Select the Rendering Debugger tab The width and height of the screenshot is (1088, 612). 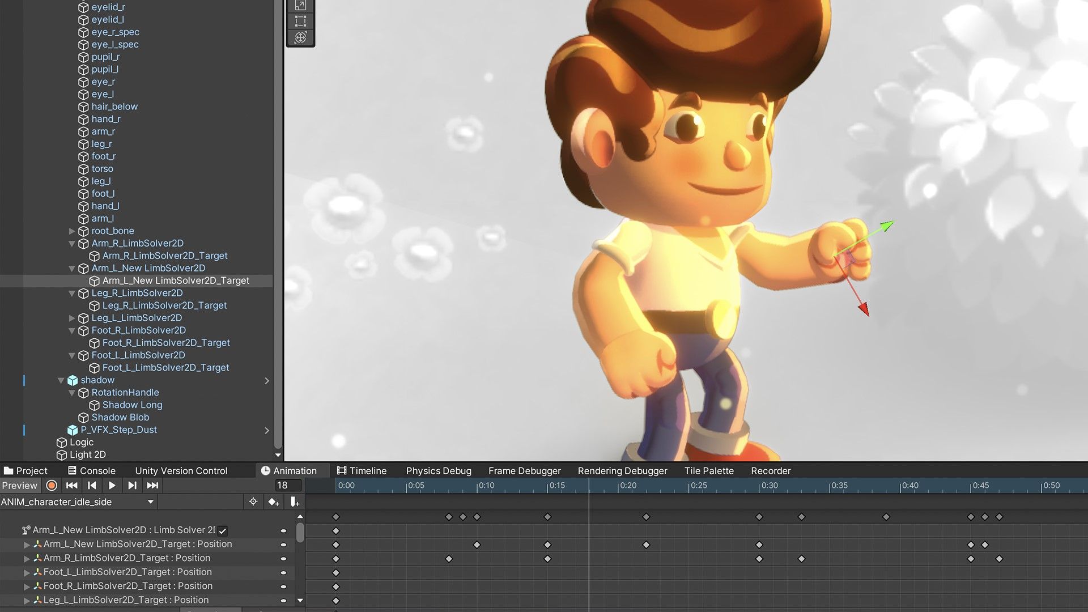click(x=622, y=470)
